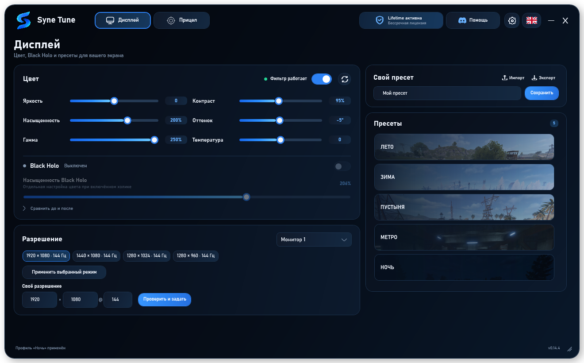
Task: Expand Сравнить до и после section
Action: point(48,209)
